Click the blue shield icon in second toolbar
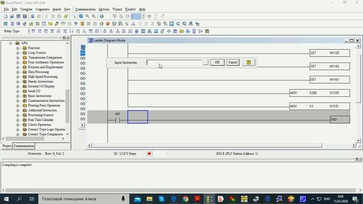This screenshot has width=363, height=204. pyautogui.click(x=75, y=24)
